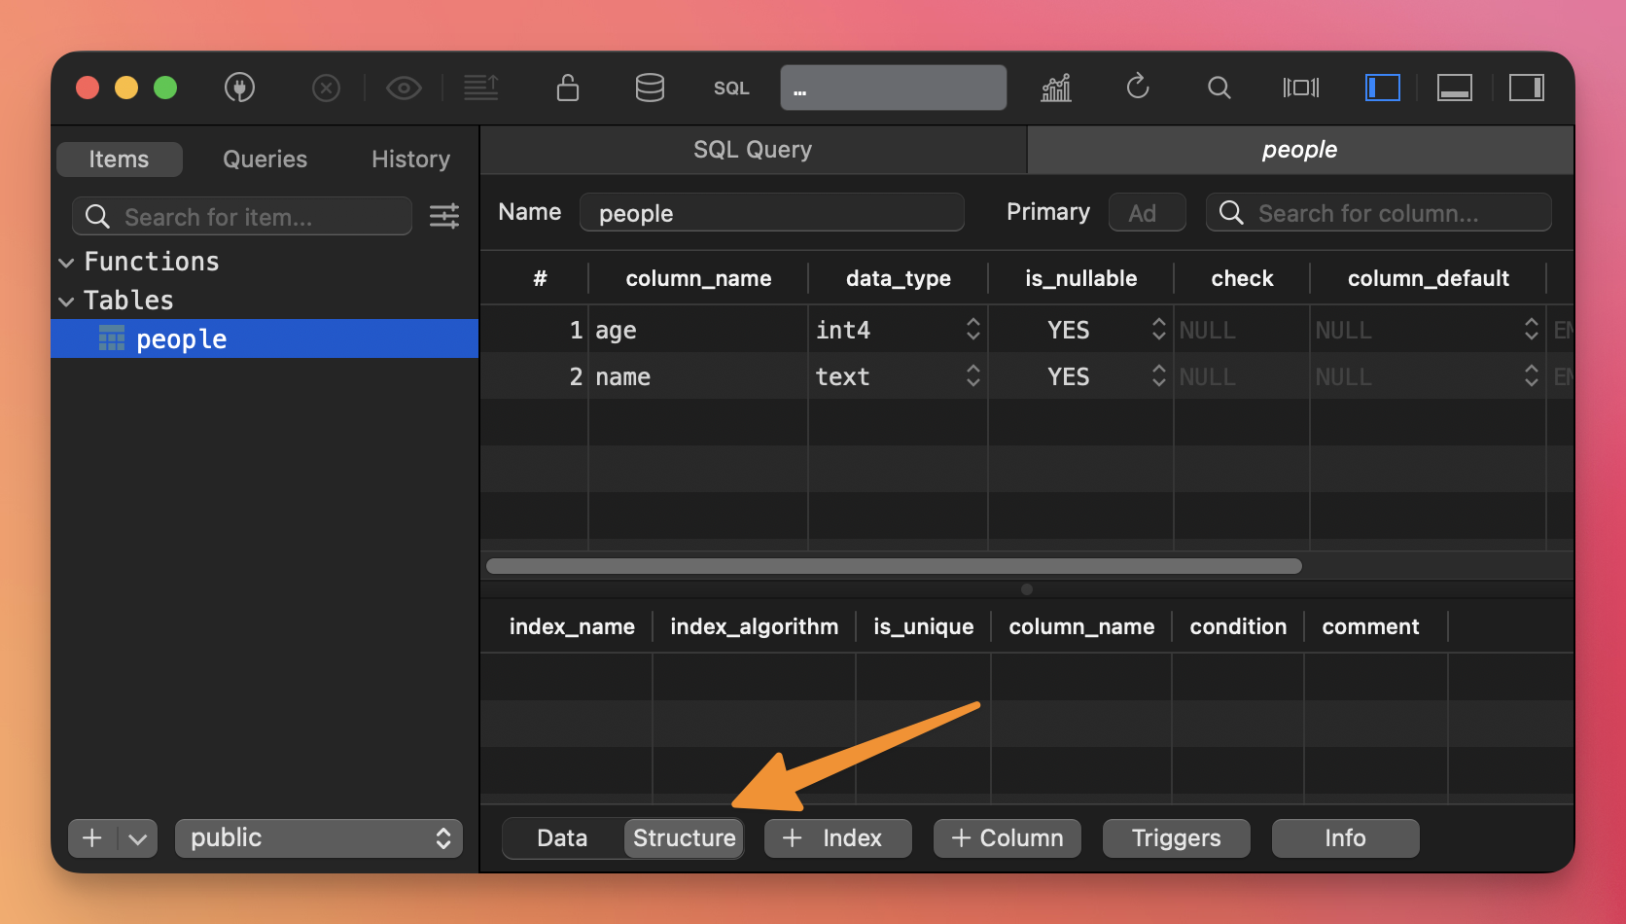The image size is (1626, 924).
Task: Click the lock icon in toolbar
Action: tap(567, 89)
